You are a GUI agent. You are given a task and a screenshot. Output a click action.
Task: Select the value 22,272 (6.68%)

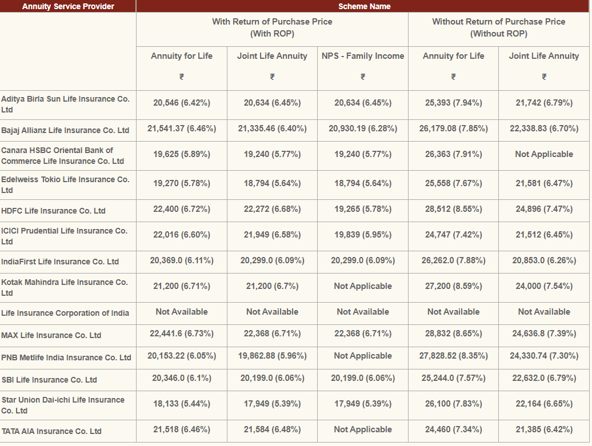point(272,208)
